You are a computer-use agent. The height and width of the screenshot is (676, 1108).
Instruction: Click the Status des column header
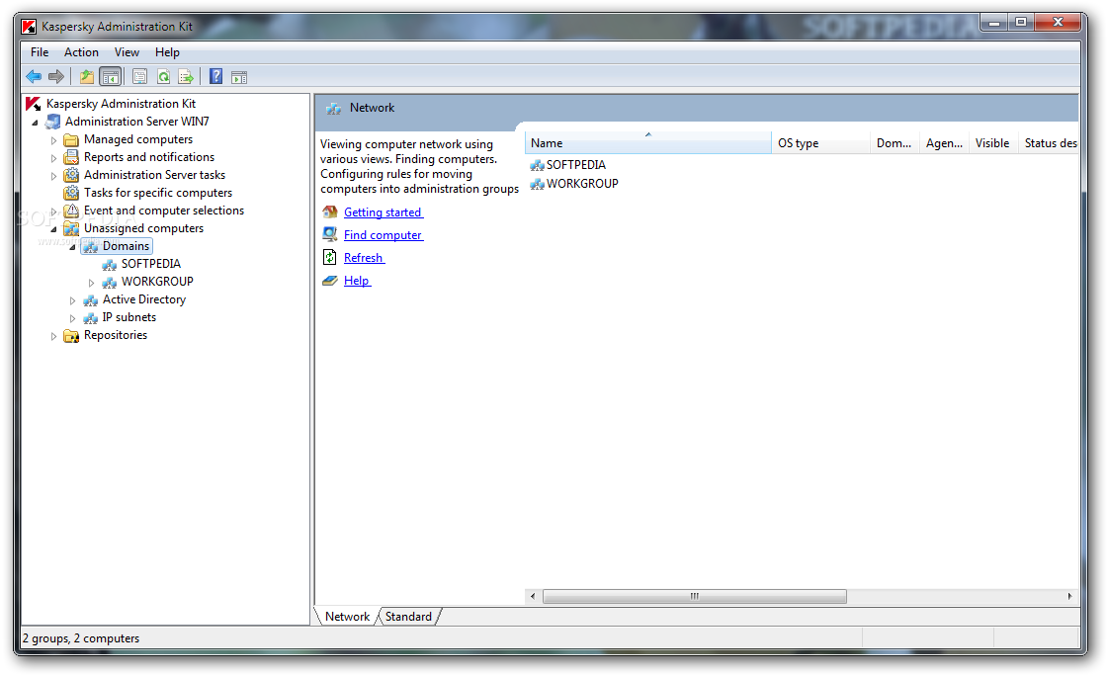click(x=1050, y=142)
